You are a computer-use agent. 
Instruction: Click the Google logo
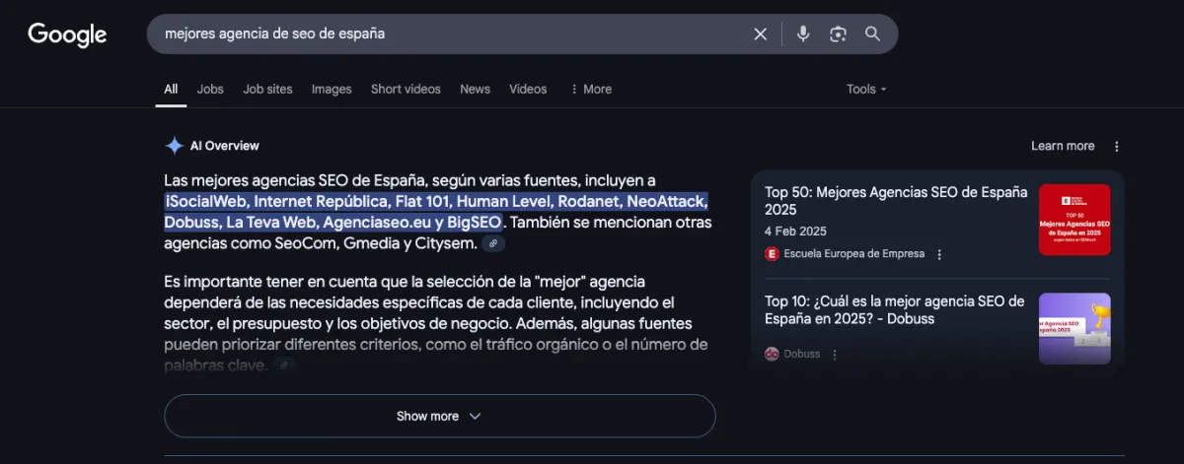tap(67, 34)
